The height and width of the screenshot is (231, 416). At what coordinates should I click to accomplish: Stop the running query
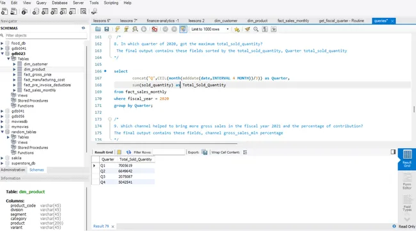[x=144, y=29]
